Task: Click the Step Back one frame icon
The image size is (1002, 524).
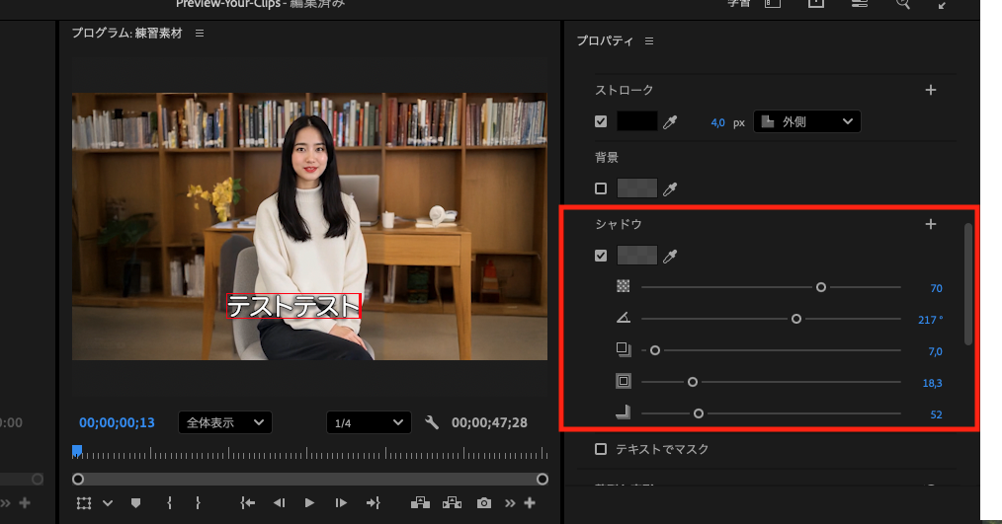Action: coord(279,503)
